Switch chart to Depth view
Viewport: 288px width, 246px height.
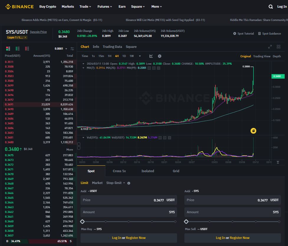point(276,56)
